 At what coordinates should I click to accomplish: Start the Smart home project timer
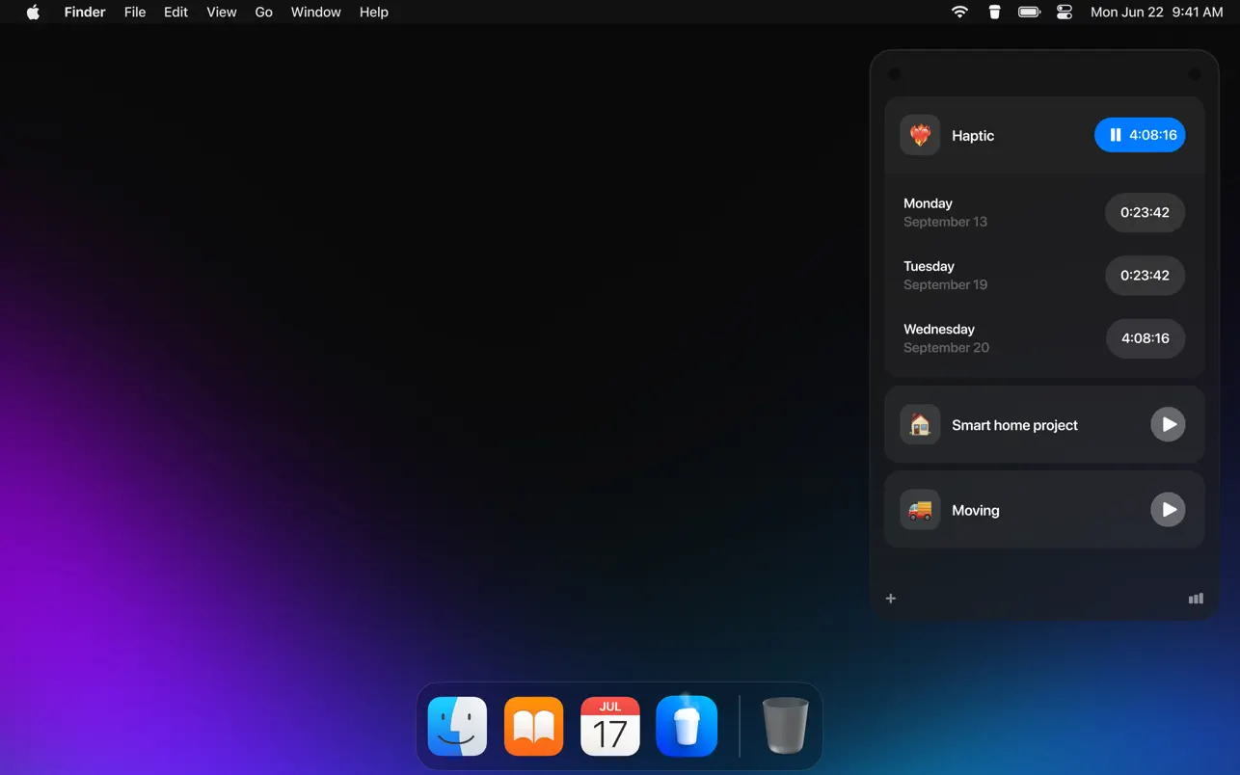point(1167,424)
